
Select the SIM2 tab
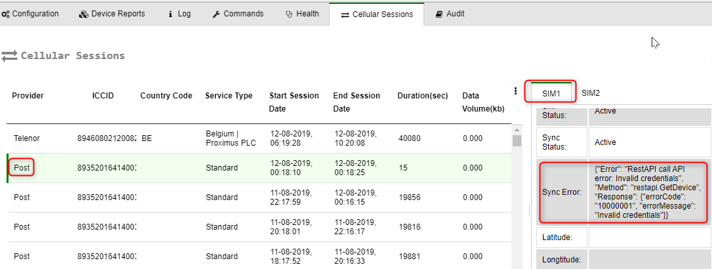(x=590, y=93)
